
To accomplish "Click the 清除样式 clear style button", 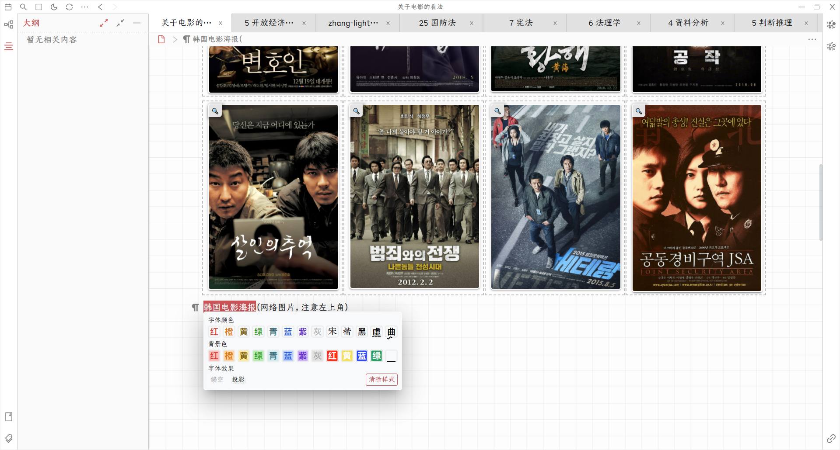I will coord(381,380).
